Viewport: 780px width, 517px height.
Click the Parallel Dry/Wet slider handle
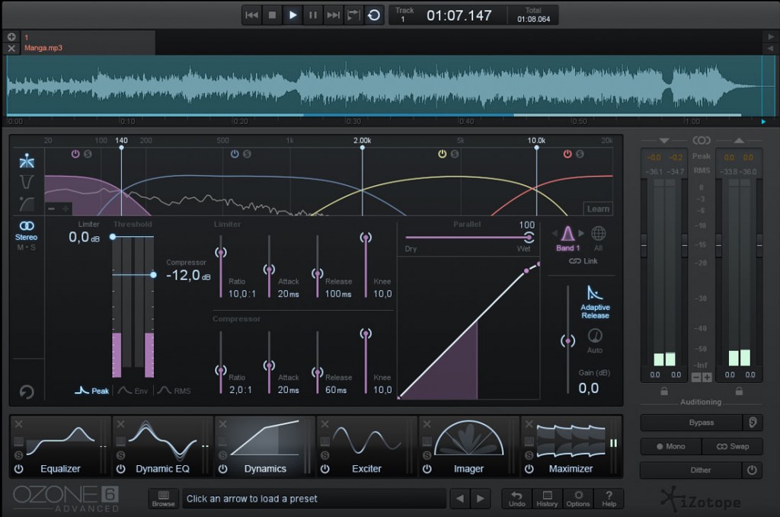pos(529,237)
